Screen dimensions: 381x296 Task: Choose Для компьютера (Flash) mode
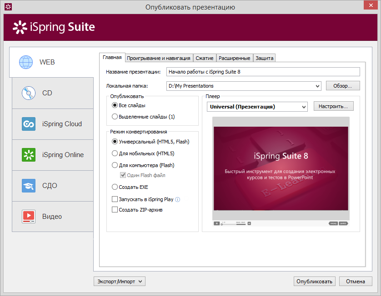(115, 165)
